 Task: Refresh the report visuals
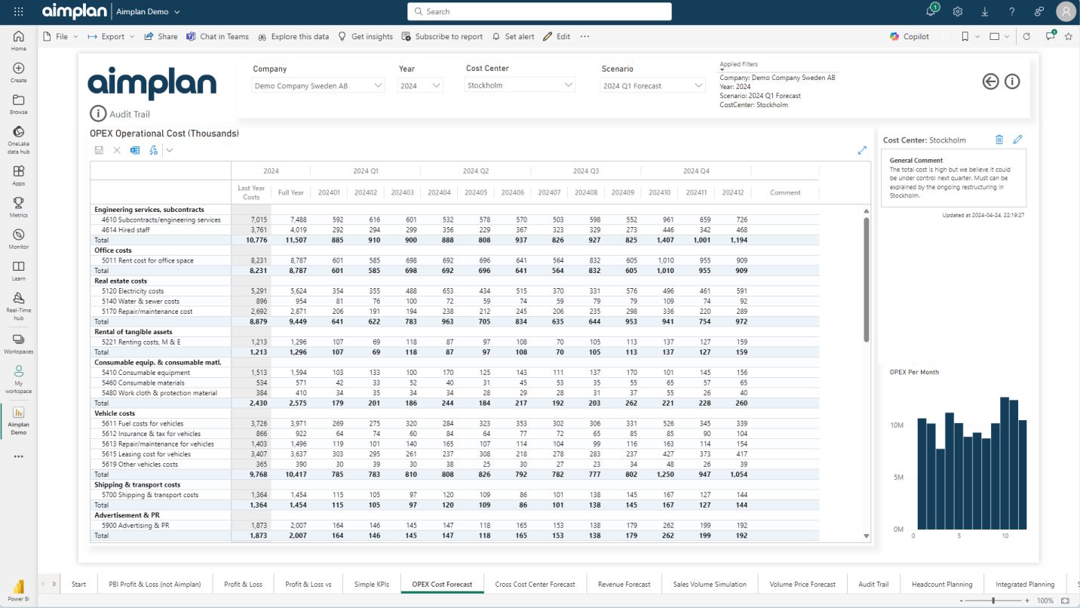1026,36
